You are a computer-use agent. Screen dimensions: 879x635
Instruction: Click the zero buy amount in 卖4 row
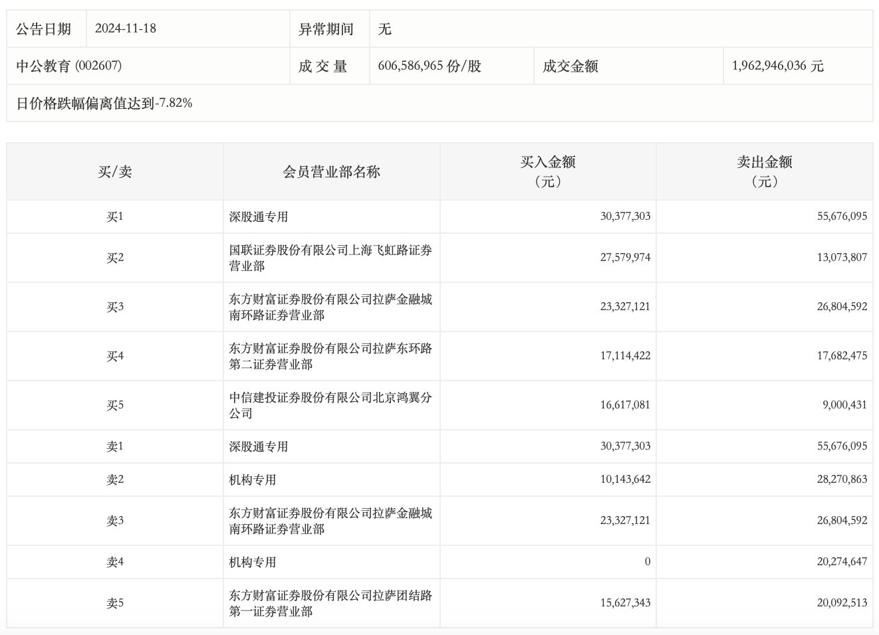click(647, 562)
